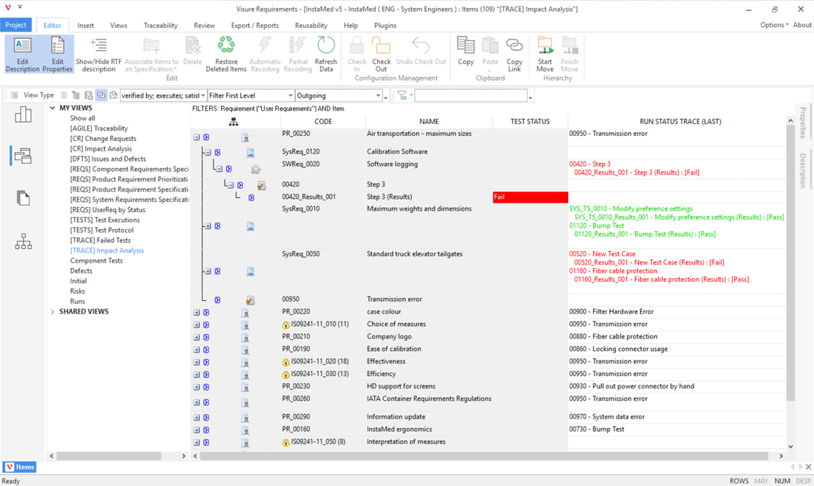Screen dimensions: 814x486
Task: Collapse the SysReq_0120 row
Action: [x=208, y=153]
